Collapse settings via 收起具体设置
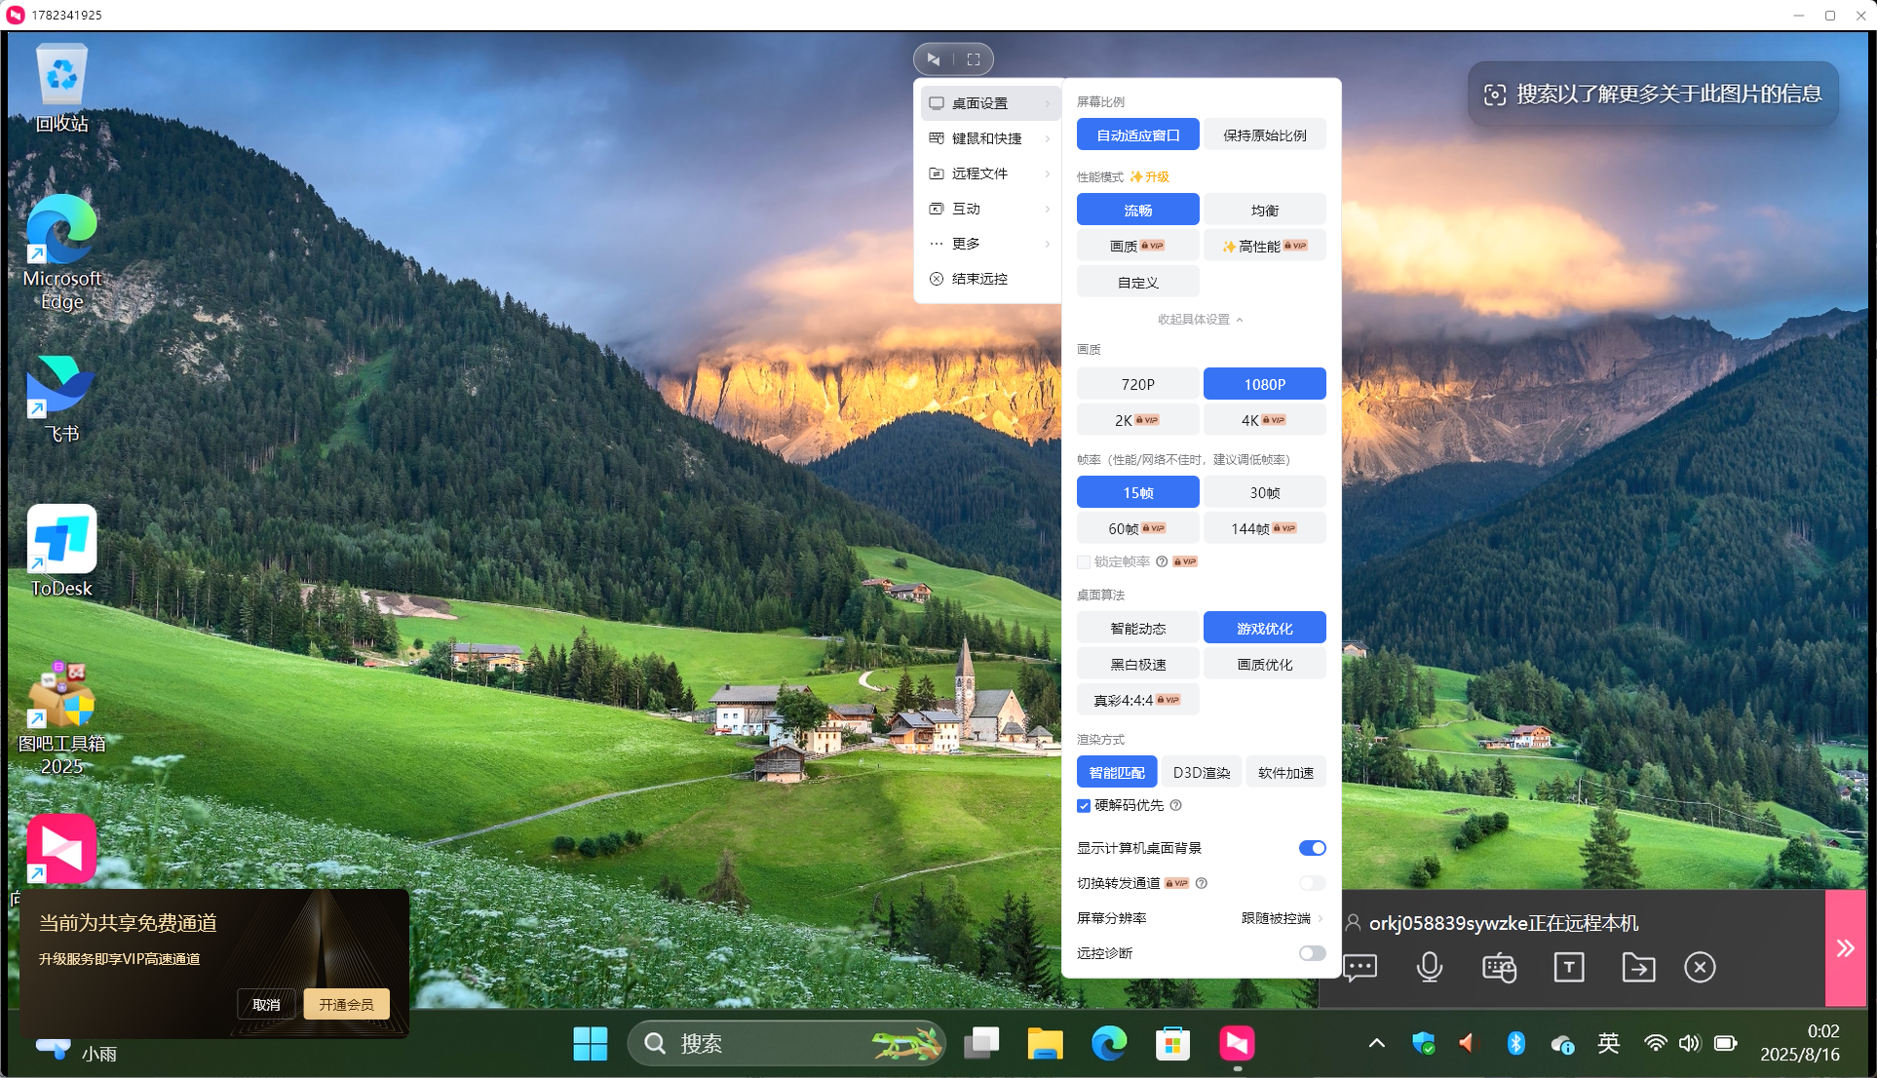The height and width of the screenshot is (1078, 1877). [x=1200, y=319]
